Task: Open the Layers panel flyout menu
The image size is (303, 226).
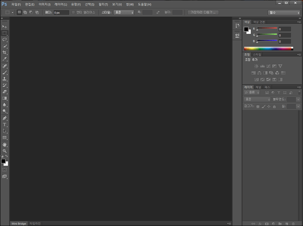Action: 299,87
